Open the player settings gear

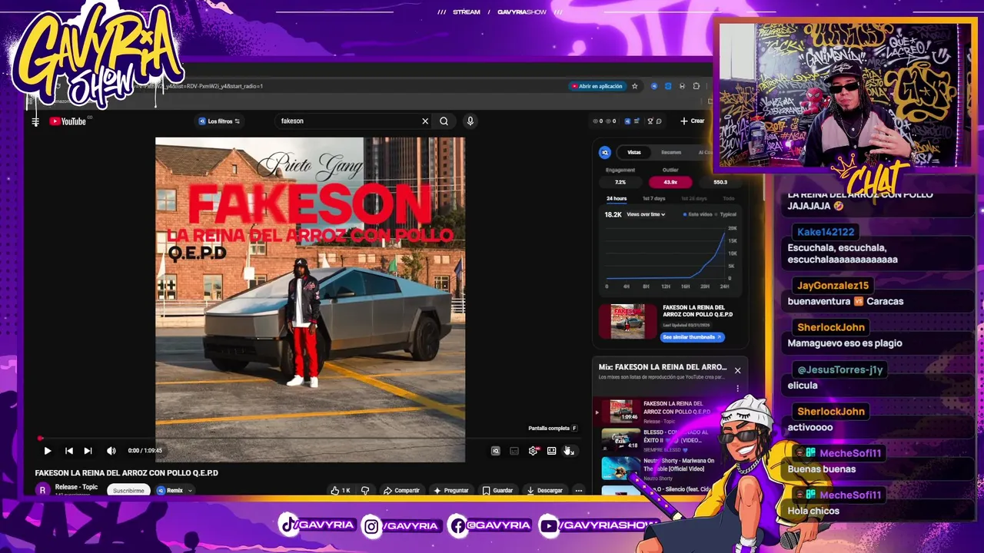(533, 451)
